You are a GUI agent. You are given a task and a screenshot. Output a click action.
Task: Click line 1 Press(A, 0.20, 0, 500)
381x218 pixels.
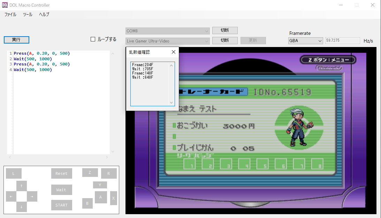pyautogui.click(x=41, y=53)
